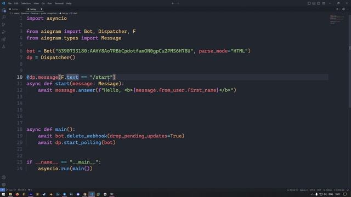Screen dimensions: 351x197
Task: Click line number 10 in gutter
Action: point(20,77)
